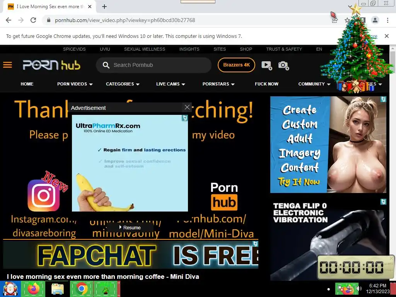Click the browser forward arrow
This screenshot has width=396, height=297.
pyautogui.click(x=21, y=20)
